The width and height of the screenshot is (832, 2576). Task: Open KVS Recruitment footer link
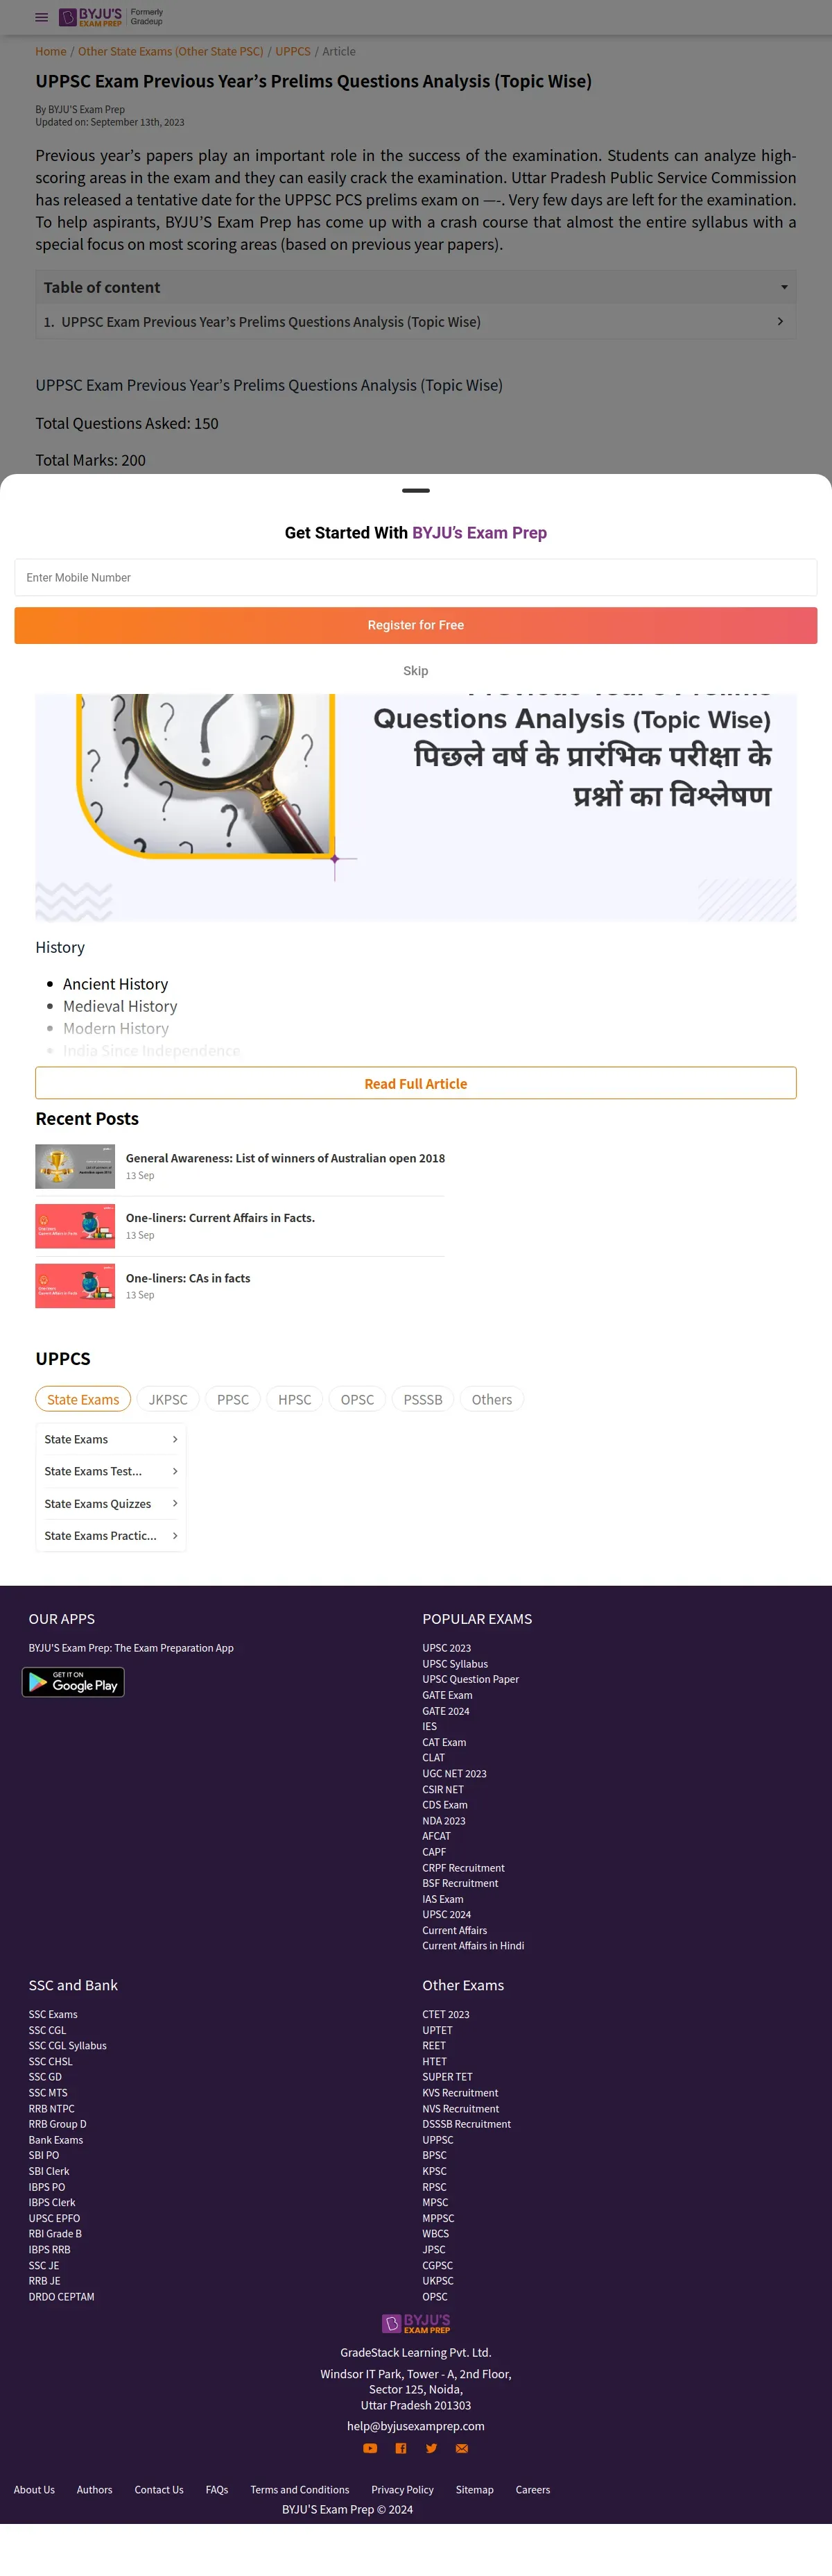coord(460,2092)
